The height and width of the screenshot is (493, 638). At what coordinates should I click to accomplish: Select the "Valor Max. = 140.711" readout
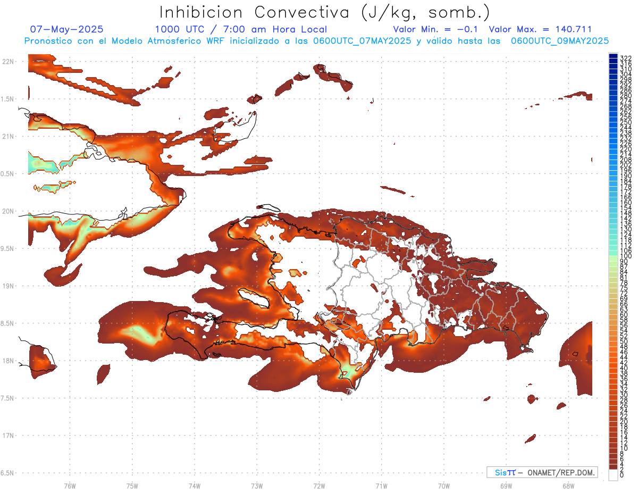[540, 29]
